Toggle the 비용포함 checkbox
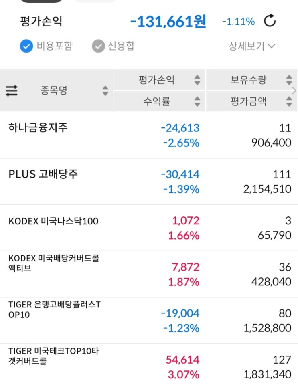This screenshot has width=298, height=384. pos(26,46)
